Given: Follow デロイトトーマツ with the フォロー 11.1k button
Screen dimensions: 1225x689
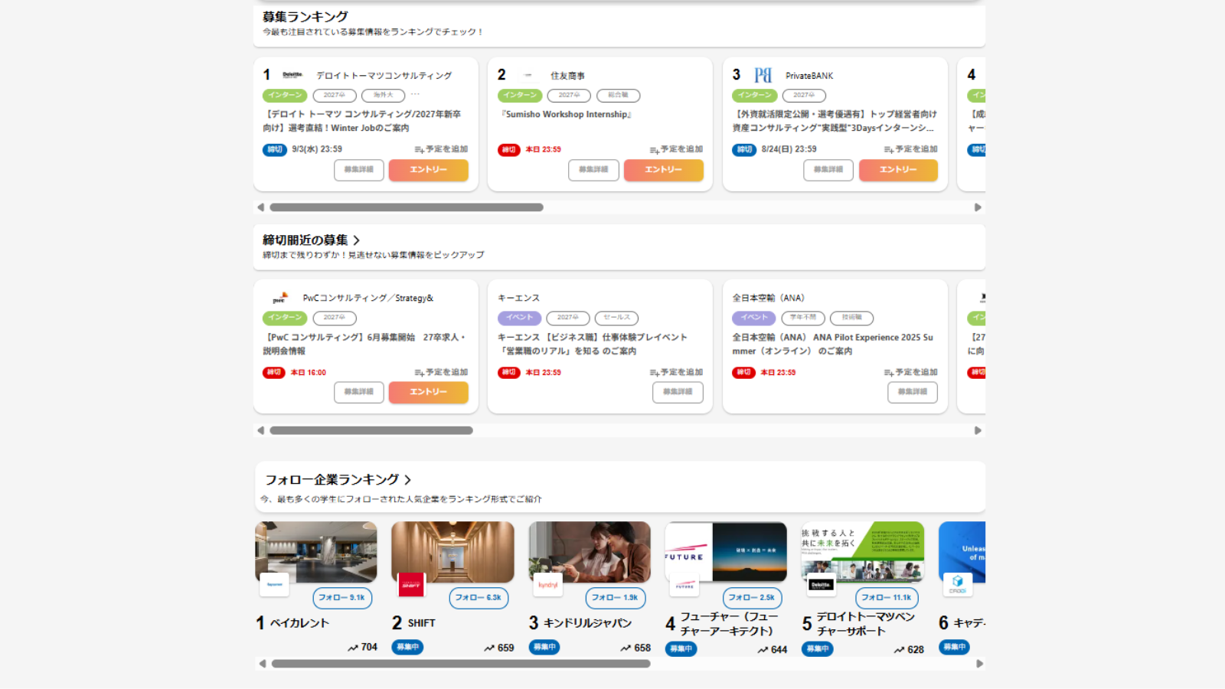Looking at the screenshot, I should coord(887,598).
